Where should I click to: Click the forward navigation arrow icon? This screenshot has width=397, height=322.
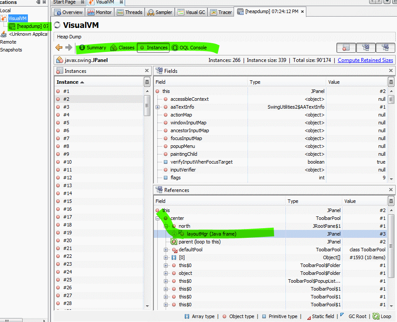68,48
